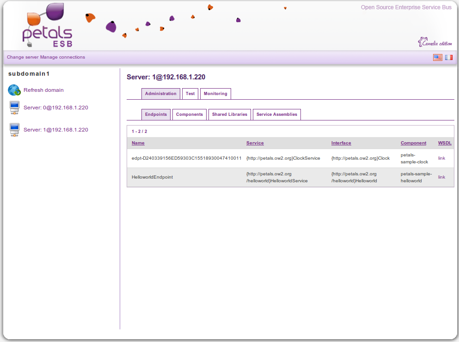
Task: Switch language with the French flag icon
Action: [x=449, y=57]
